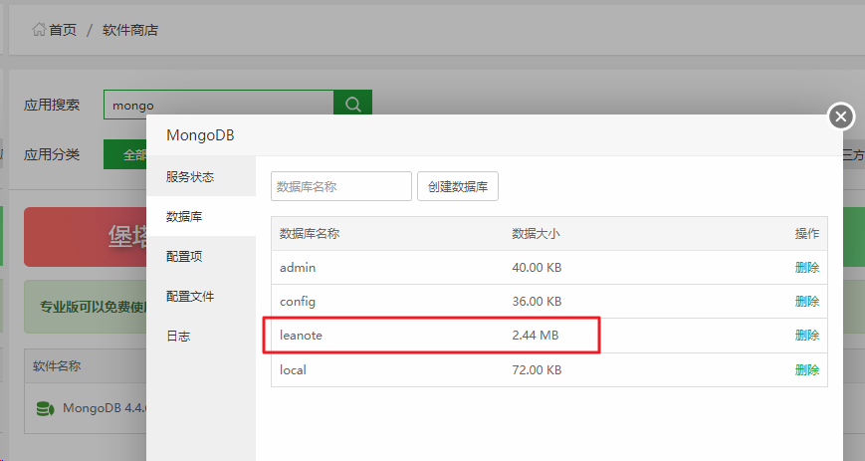This screenshot has width=865, height=461.
Task: Select the admin database name
Action: 298,267
